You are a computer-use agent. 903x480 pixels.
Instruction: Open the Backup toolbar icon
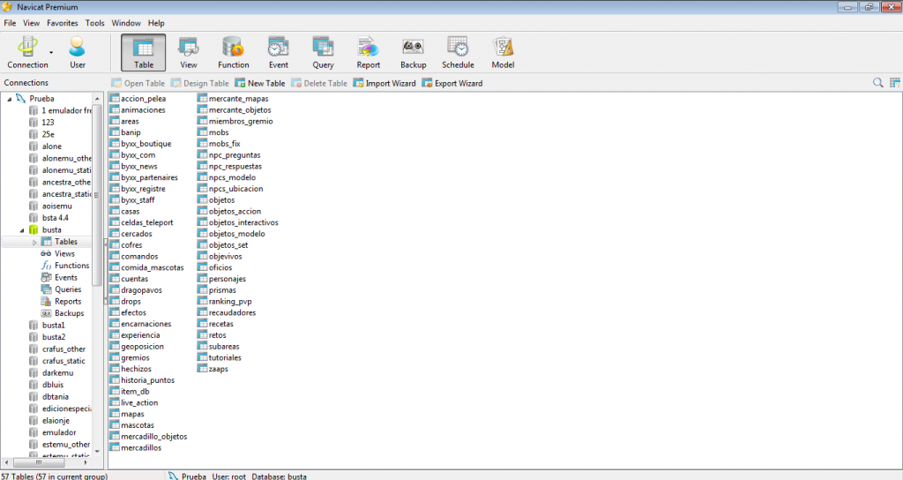(413, 52)
